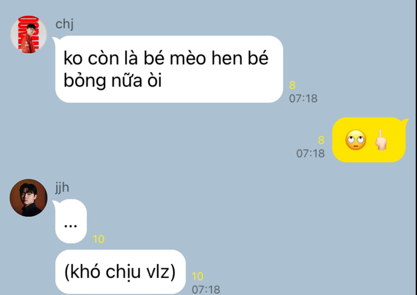Open chj's profile picture
The height and width of the screenshot is (295, 417).
click(x=29, y=34)
